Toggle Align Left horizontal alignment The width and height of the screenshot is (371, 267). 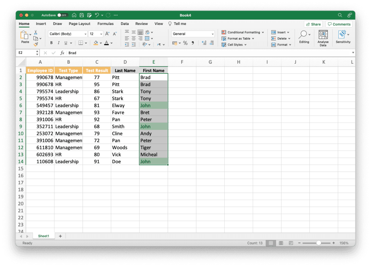tap(127, 38)
